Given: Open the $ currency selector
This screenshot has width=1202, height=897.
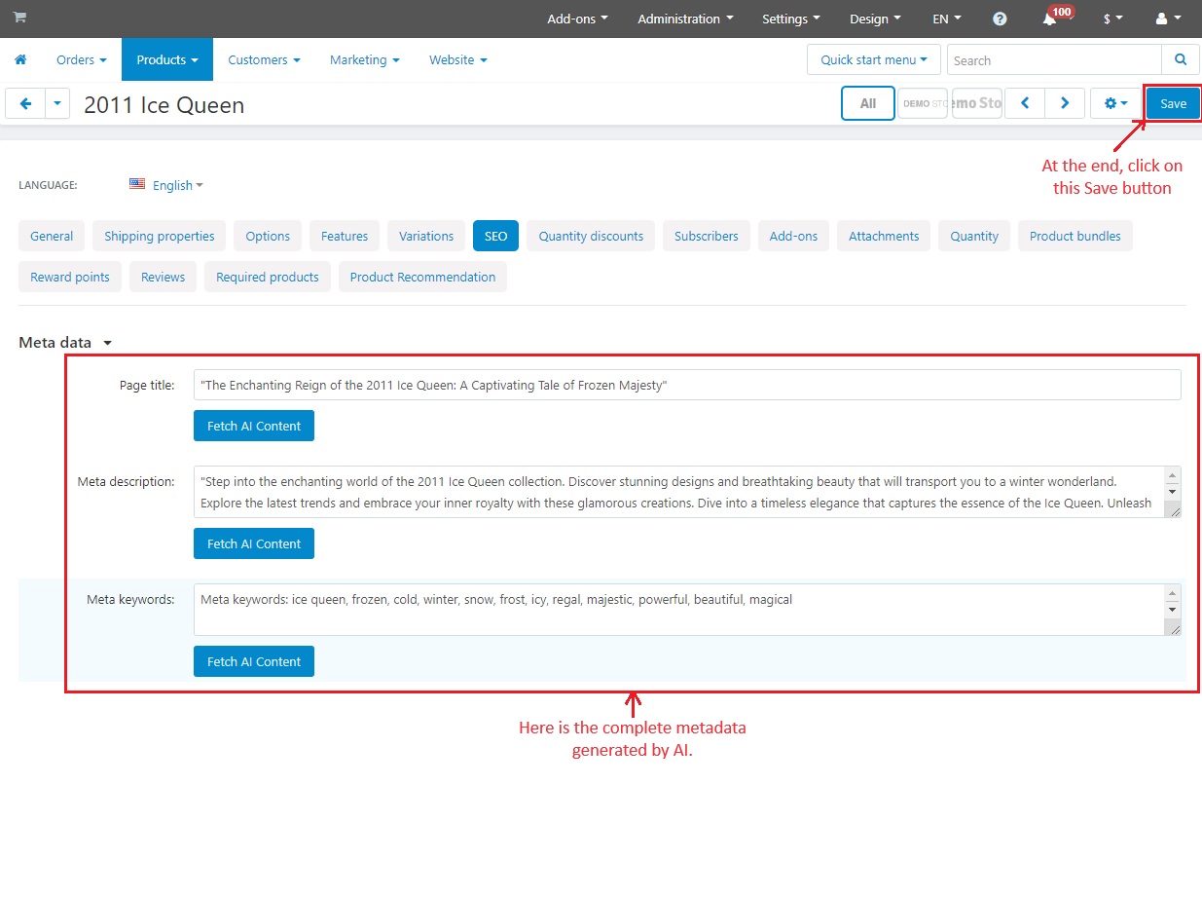Looking at the screenshot, I should point(1112,19).
